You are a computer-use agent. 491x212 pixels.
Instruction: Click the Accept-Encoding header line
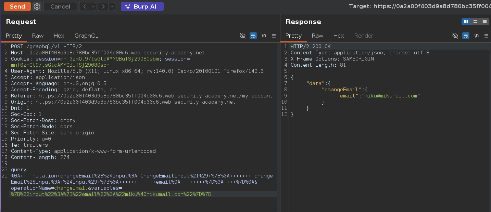pyautogui.click(x=63, y=90)
